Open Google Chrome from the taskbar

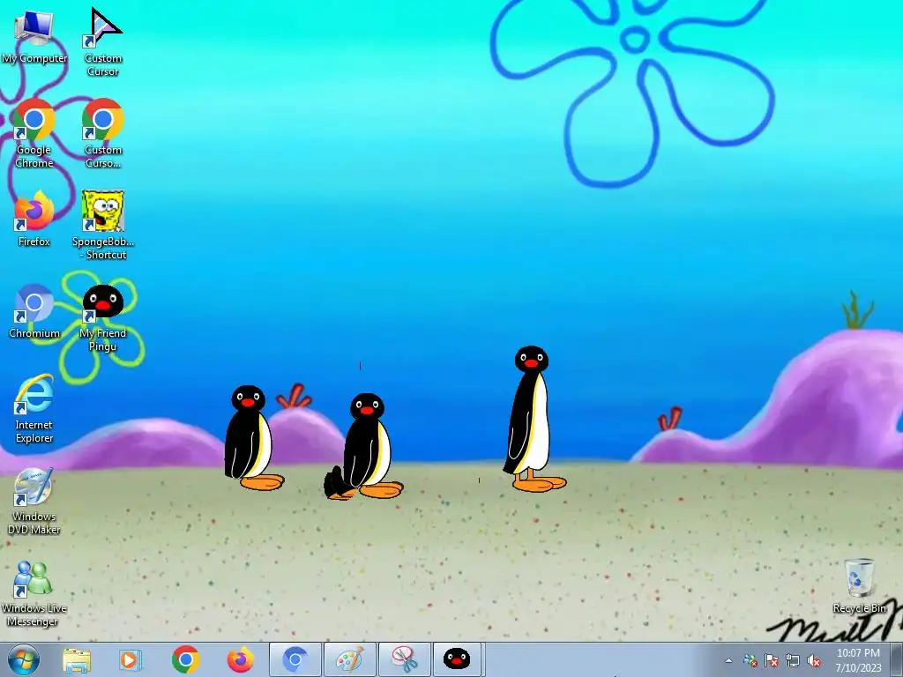[185, 659]
